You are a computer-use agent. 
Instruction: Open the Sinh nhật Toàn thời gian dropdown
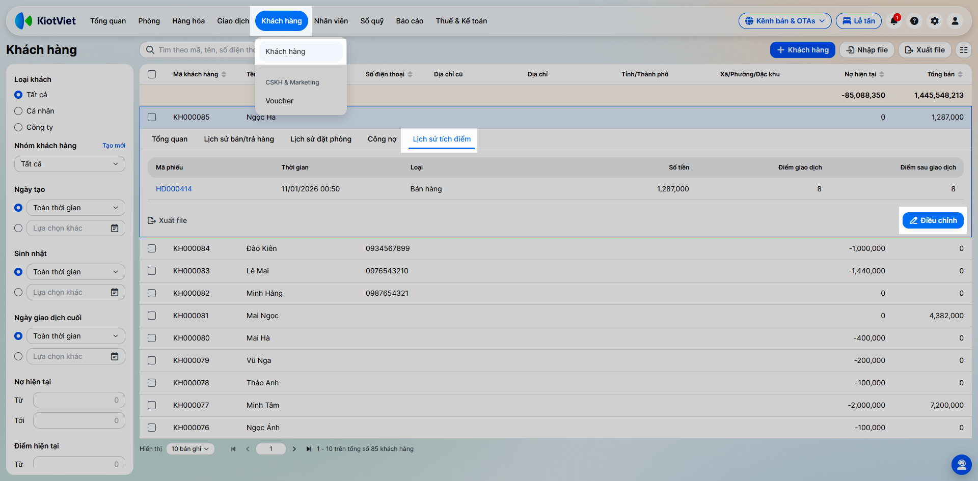tap(76, 272)
